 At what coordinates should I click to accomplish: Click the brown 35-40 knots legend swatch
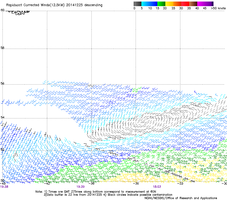click(193, 4)
